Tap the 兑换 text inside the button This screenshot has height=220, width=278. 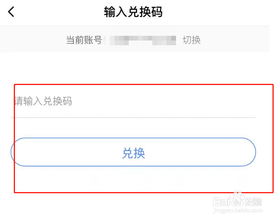(x=133, y=153)
